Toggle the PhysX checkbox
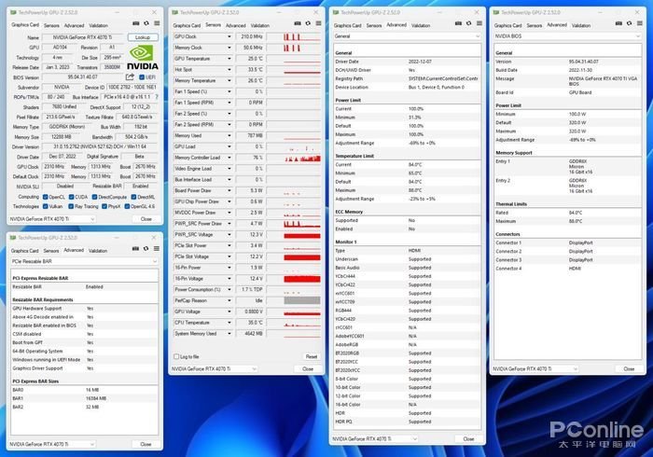 tap(104, 206)
